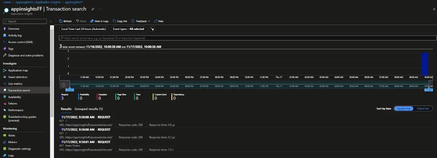437x158 pixels.
Task: Switch to the Results tab
Action: [x=66, y=109]
